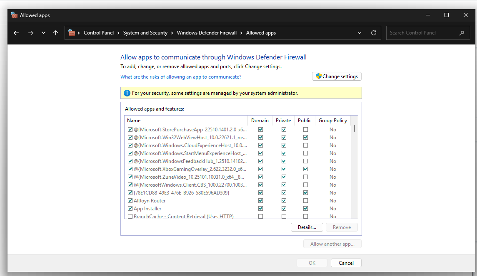Open the Control Panel breadcrumb
This screenshot has width=477, height=276.
click(x=99, y=33)
